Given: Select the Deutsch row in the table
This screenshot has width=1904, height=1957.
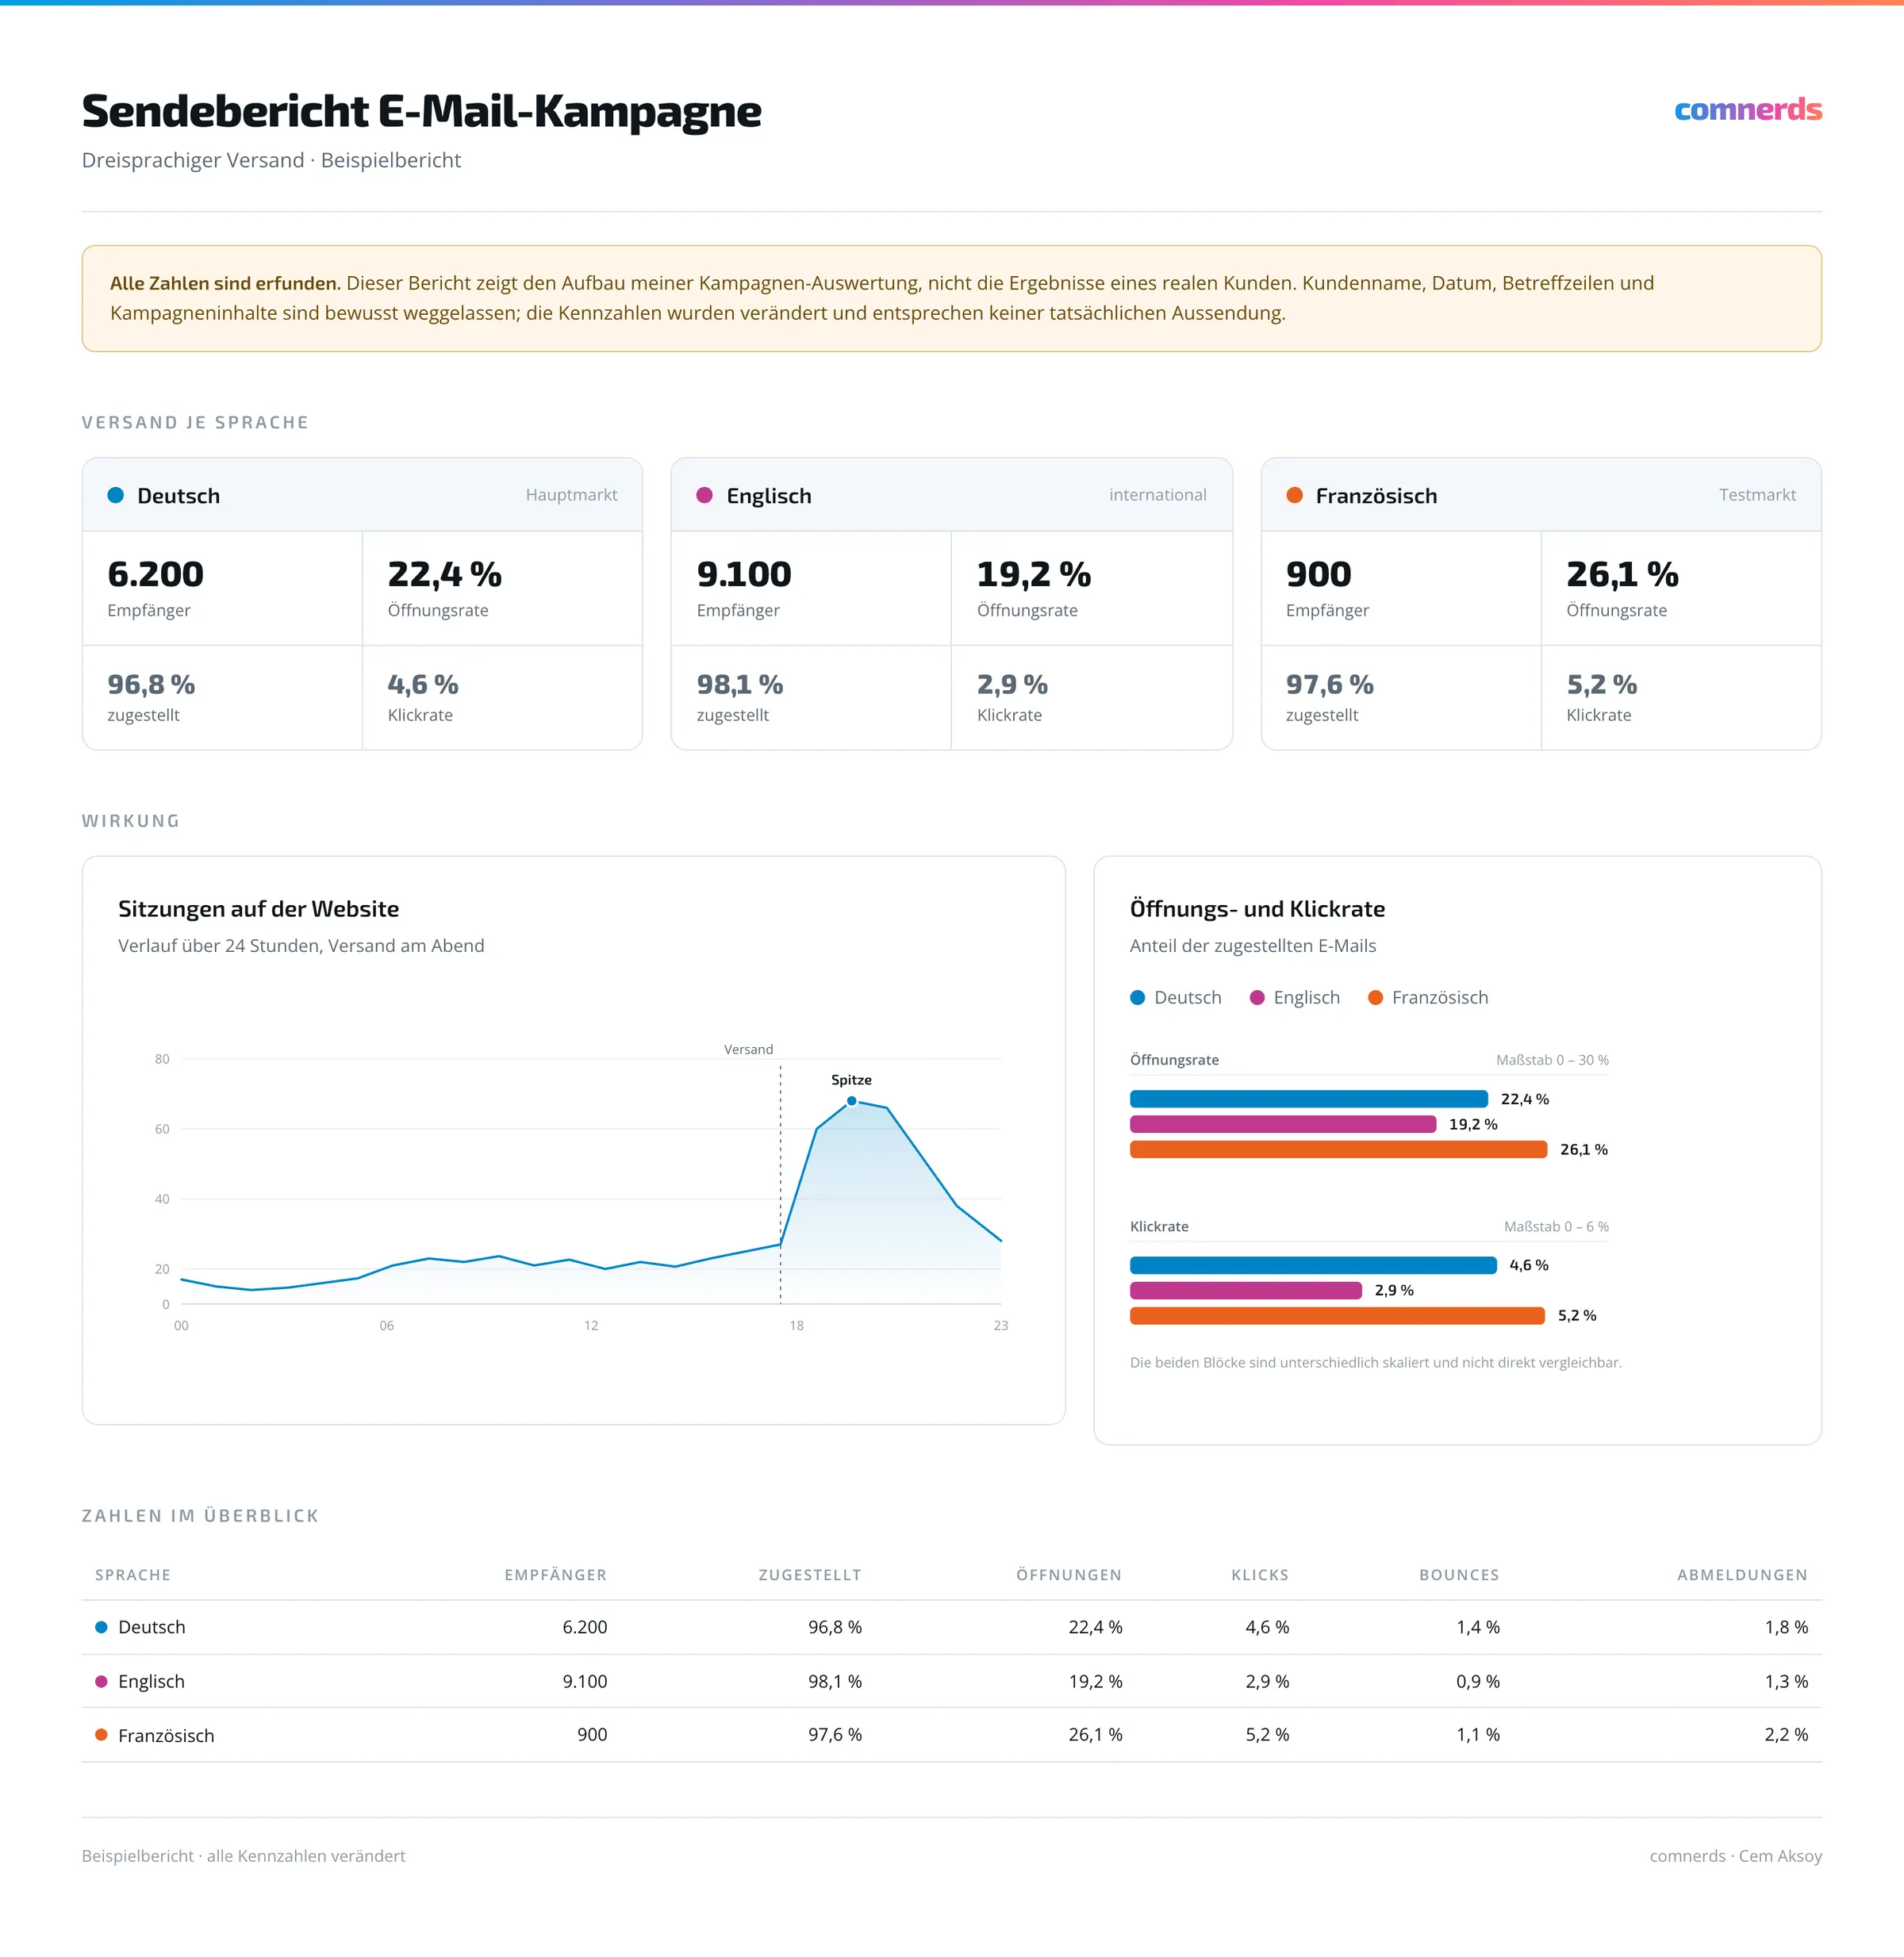Looking at the screenshot, I should click(952, 1627).
